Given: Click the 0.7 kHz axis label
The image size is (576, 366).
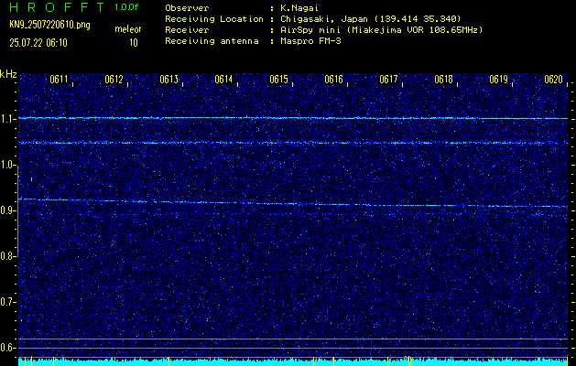Looking at the screenshot, I should point(8,302).
